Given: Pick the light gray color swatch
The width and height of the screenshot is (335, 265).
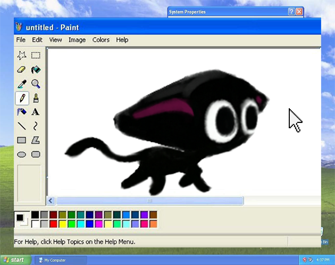Looking at the screenshot, I should tap(44, 224).
